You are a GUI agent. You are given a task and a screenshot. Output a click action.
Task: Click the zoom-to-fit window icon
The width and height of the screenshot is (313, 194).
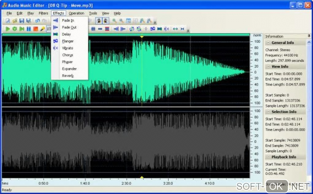click(x=128, y=21)
